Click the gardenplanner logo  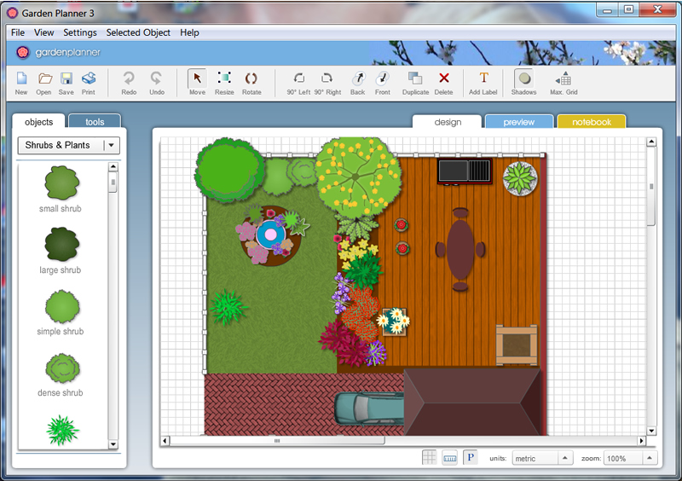pyautogui.click(x=58, y=53)
